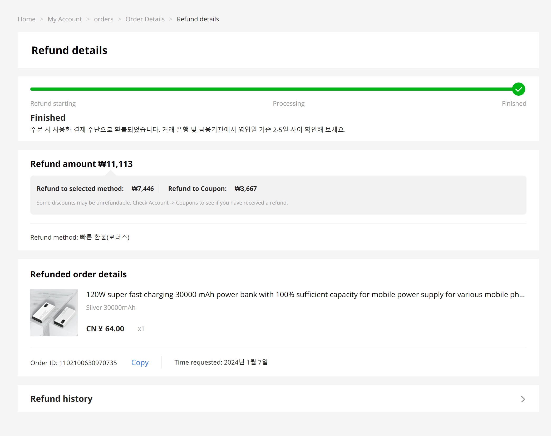This screenshot has height=436, width=551.
Task: Click the Processing step label
Action: tap(288, 104)
